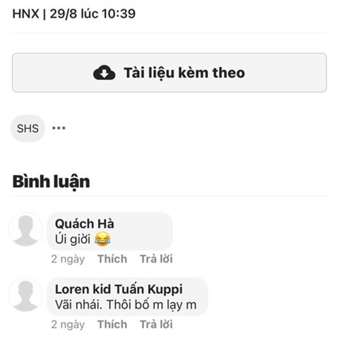The image size is (339, 339).
Task: Click the 2 ngày timestamp under Loren kid
Action: (68, 325)
